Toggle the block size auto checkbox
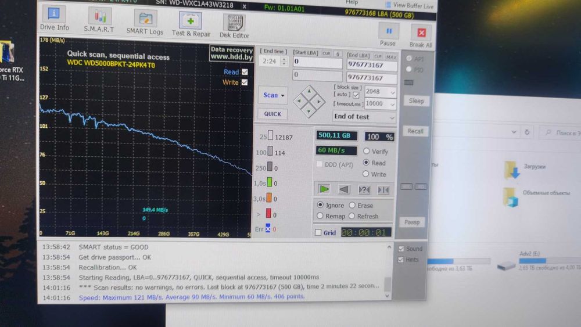Image resolution: width=581 pixels, height=327 pixels. pyautogui.click(x=356, y=95)
